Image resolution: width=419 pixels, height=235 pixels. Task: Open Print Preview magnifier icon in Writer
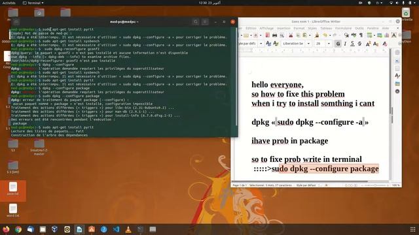282,35
